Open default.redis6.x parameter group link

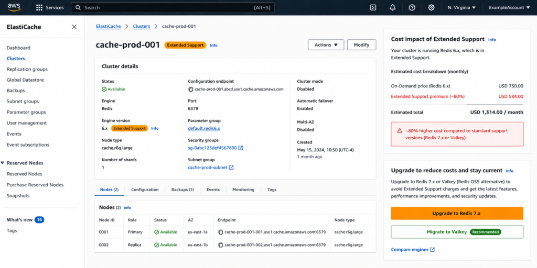204,129
